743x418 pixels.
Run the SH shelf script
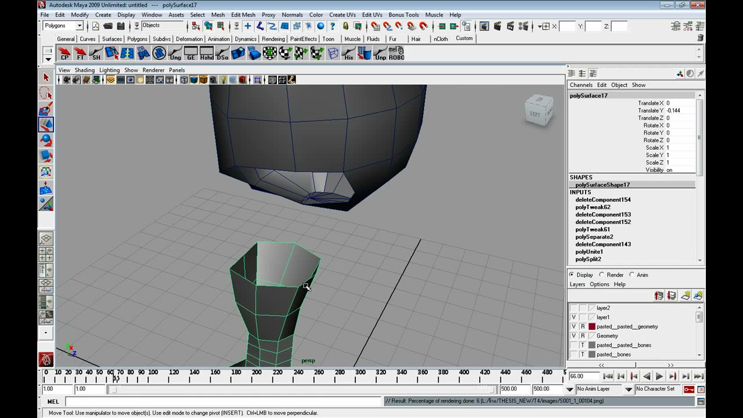pyautogui.click(x=96, y=54)
